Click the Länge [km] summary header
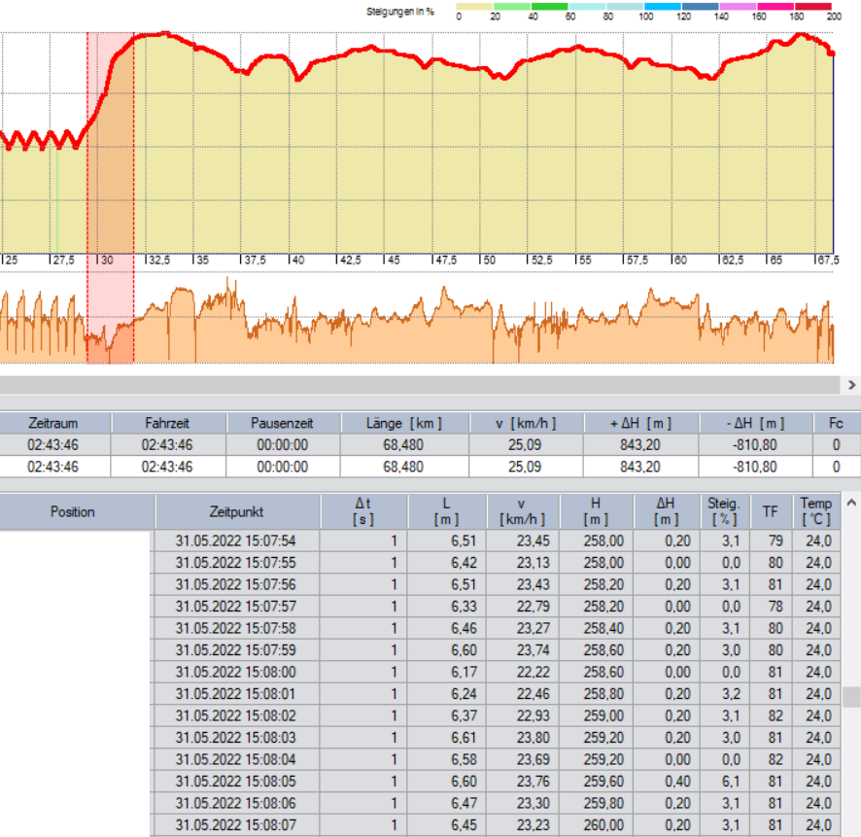 coord(405,424)
